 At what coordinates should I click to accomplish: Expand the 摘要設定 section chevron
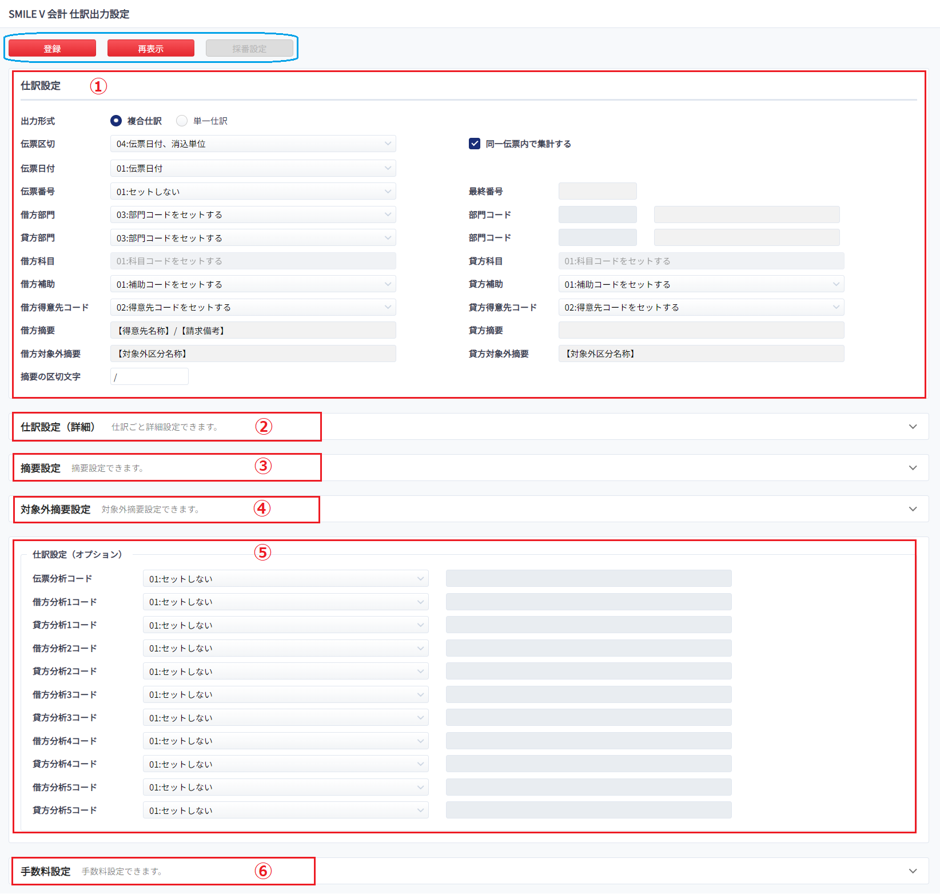point(913,468)
